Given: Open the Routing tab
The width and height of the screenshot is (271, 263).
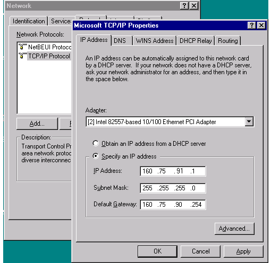Looking at the screenshot, I should coord(228,41).
